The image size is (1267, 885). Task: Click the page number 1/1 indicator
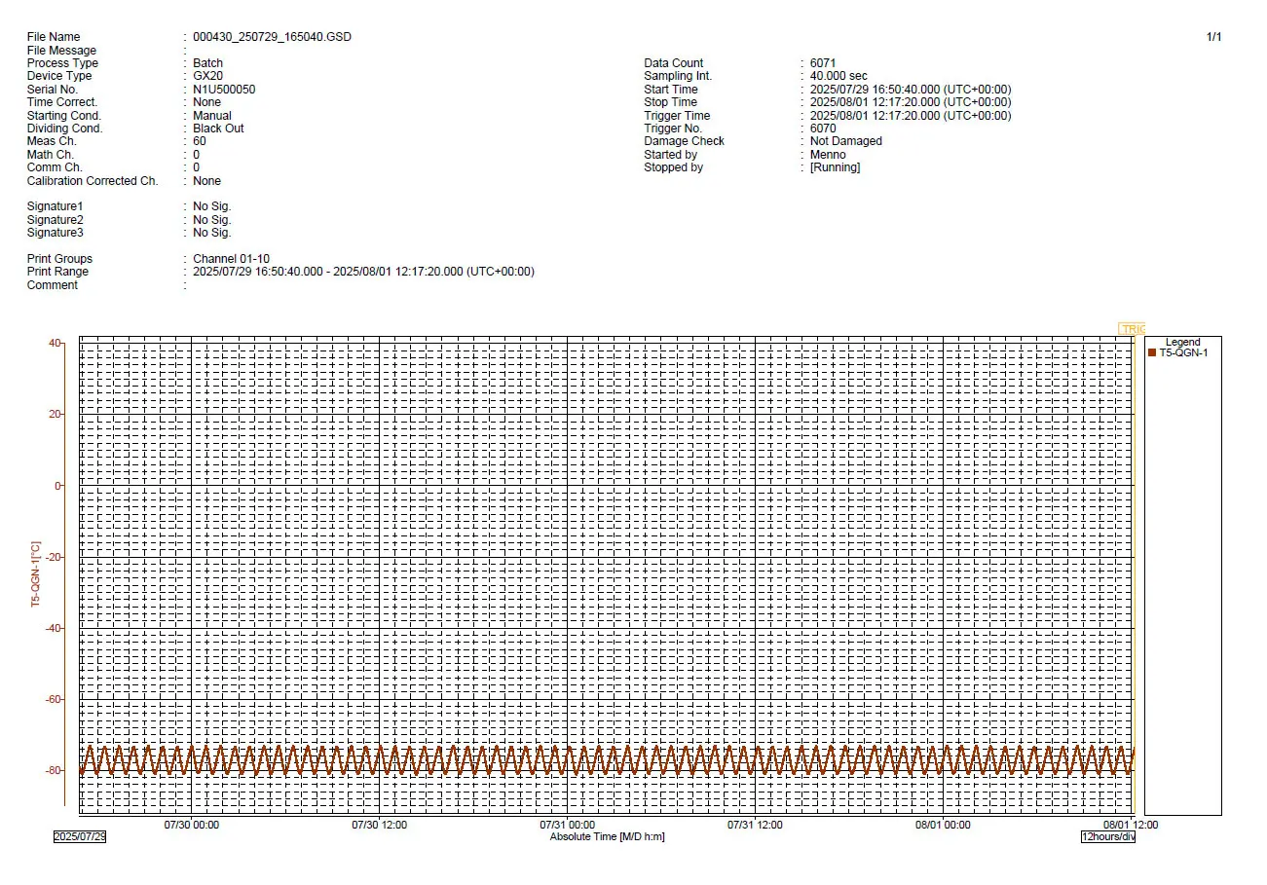(x=1213, y=37)
